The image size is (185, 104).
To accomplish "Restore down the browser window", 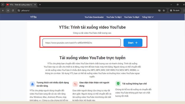I will point(178,5).
